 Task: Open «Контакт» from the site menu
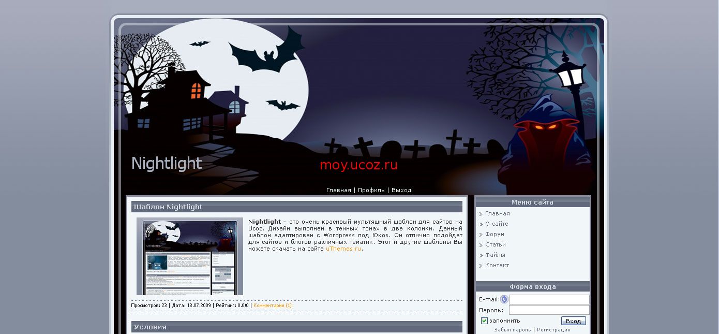[497, 265]
